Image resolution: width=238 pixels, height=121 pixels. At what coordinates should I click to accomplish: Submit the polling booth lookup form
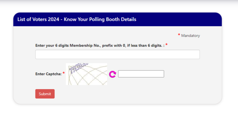(x=45, y=94)
